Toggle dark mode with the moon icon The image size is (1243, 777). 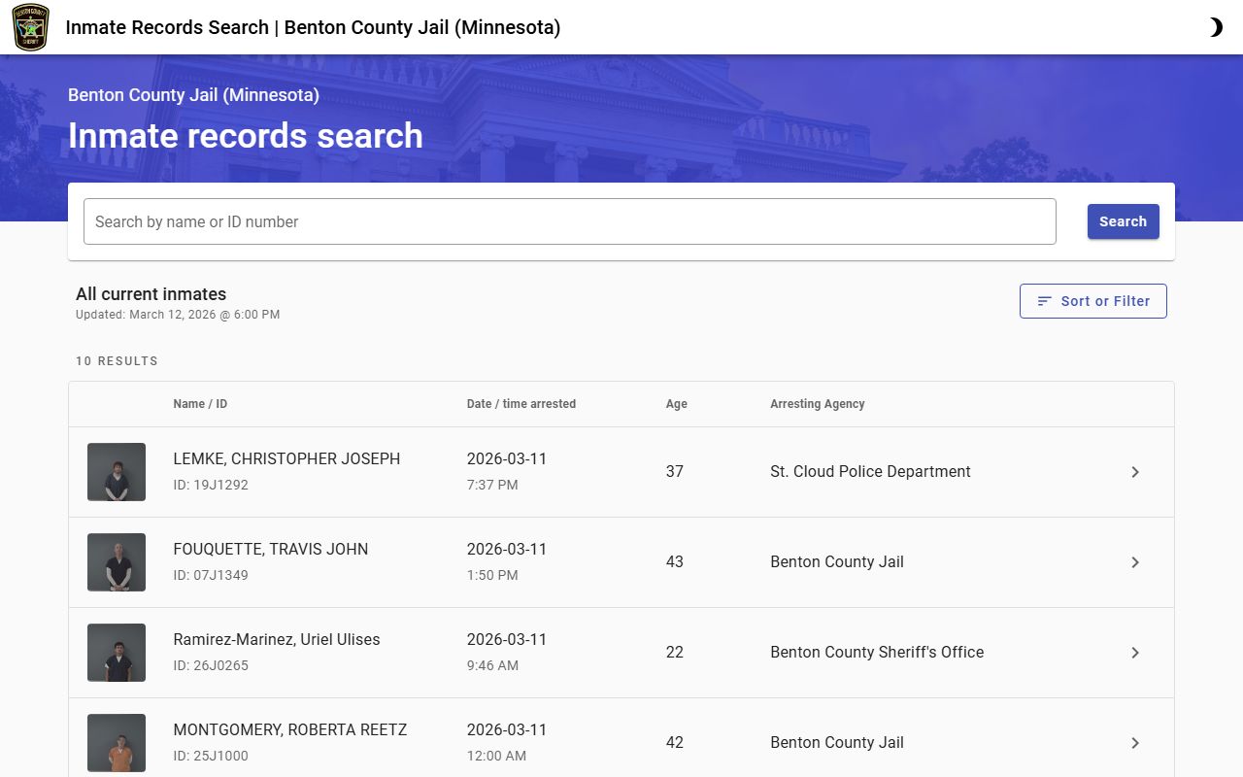pos(1215,27)
